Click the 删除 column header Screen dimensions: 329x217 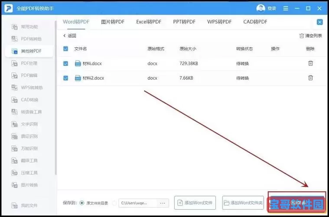(310, 49)
